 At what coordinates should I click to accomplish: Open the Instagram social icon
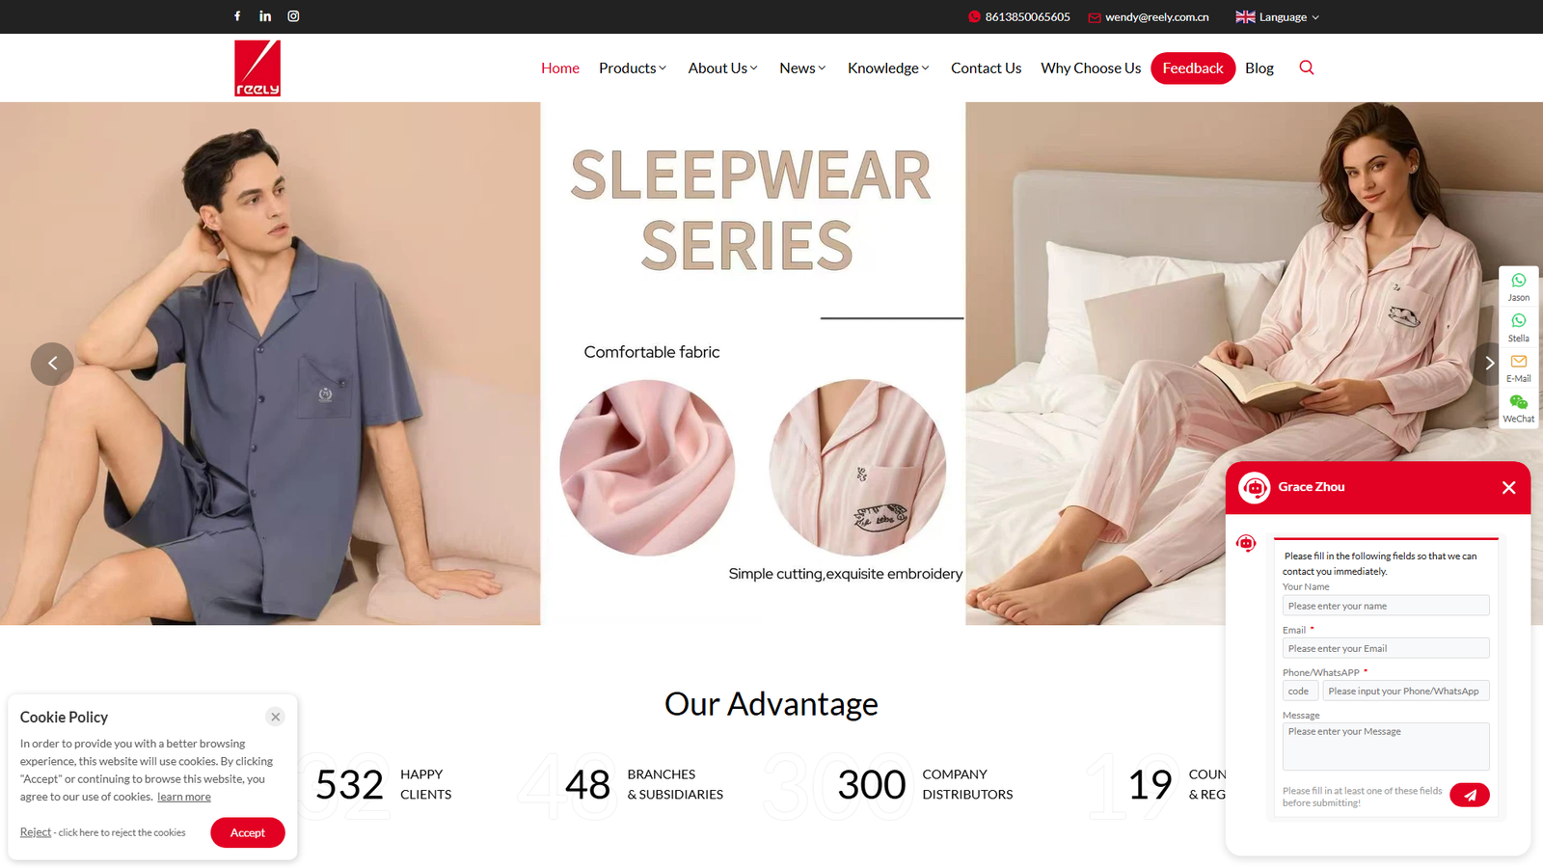pos(293,16)
